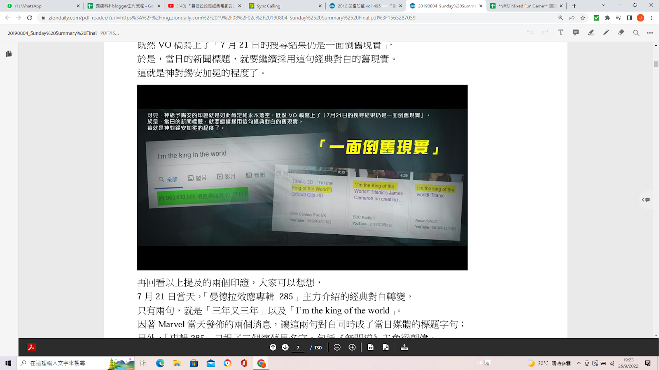Click the Windows taskbar search box
The width and height of the screenshot is (659, 370).
[x=76, y=363]
